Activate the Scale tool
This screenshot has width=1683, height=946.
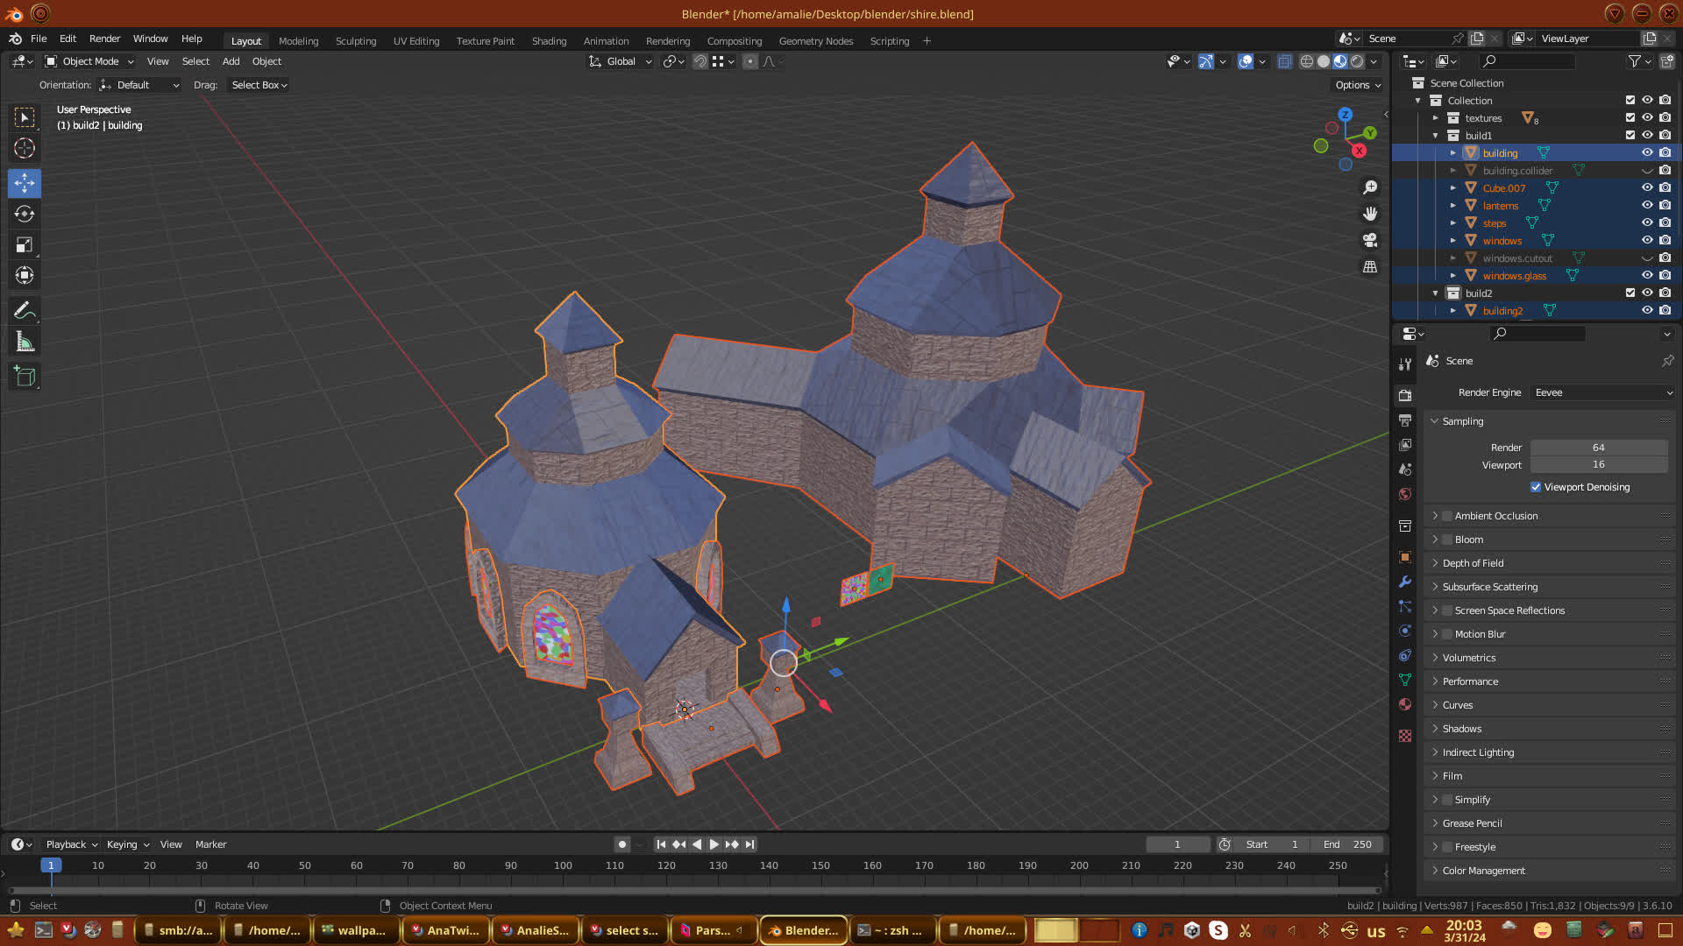25,245
